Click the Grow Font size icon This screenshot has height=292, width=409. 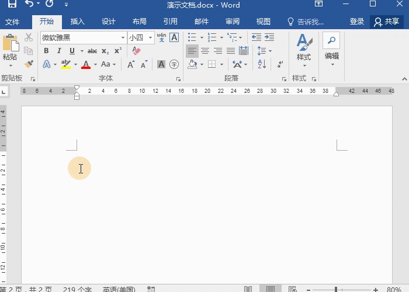coord(131,64)
